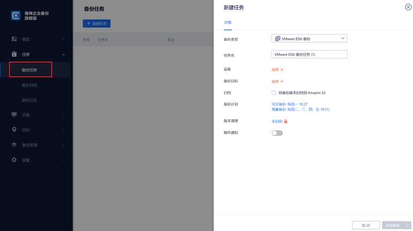
Task: Expand the 设备 sidebar section chevron
Action: [63, 115]
